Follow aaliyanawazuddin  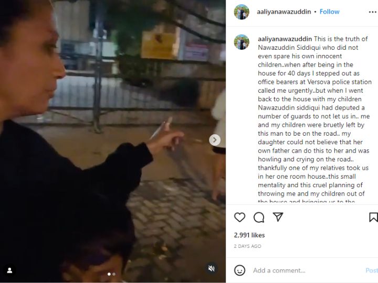[329, 12]
